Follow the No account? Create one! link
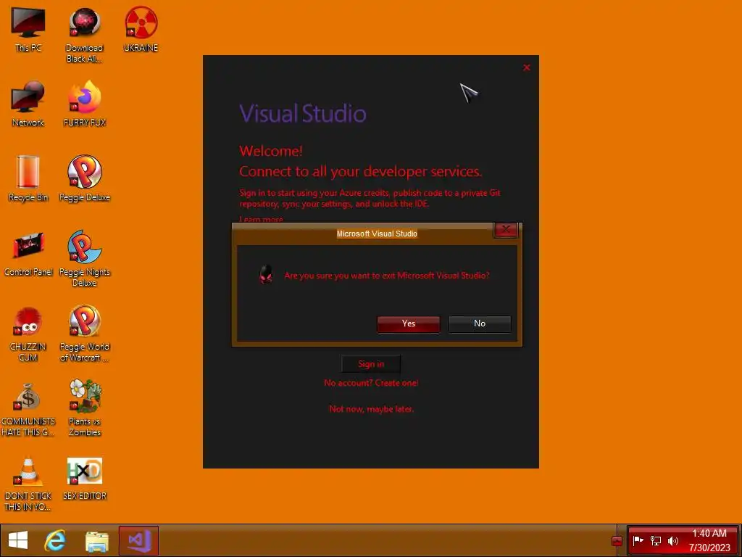Screen dimensions: 742x557 coord(371,383)
